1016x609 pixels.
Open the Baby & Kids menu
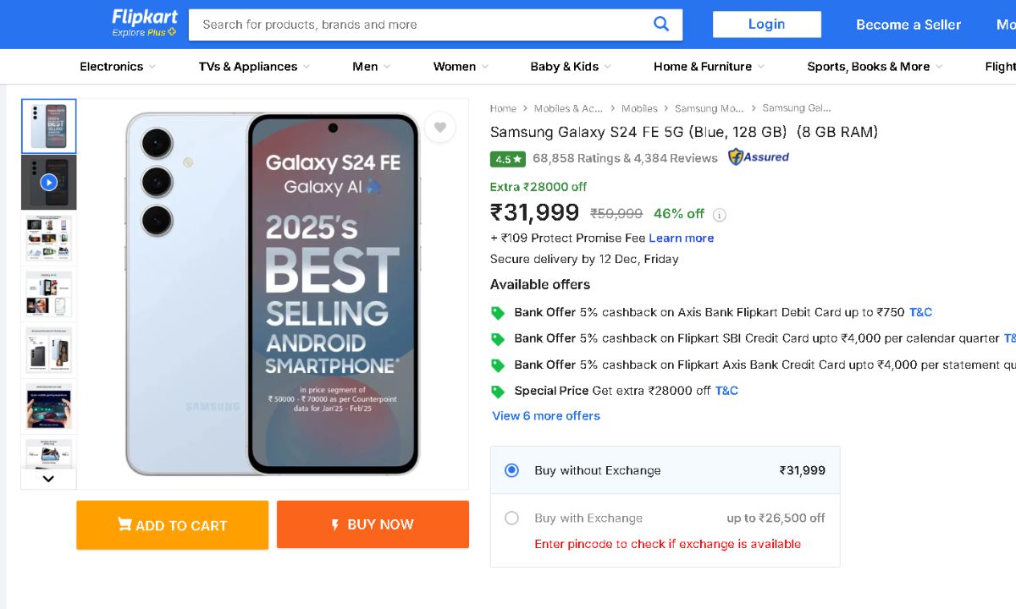coord(571,67)
